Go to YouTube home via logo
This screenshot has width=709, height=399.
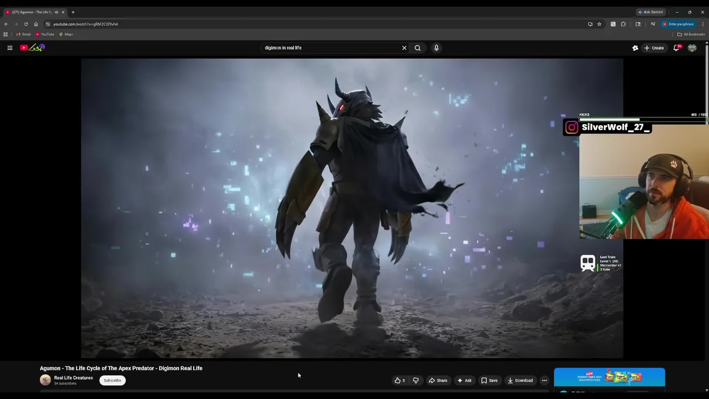pyautogui.click(x=32, y=48)
